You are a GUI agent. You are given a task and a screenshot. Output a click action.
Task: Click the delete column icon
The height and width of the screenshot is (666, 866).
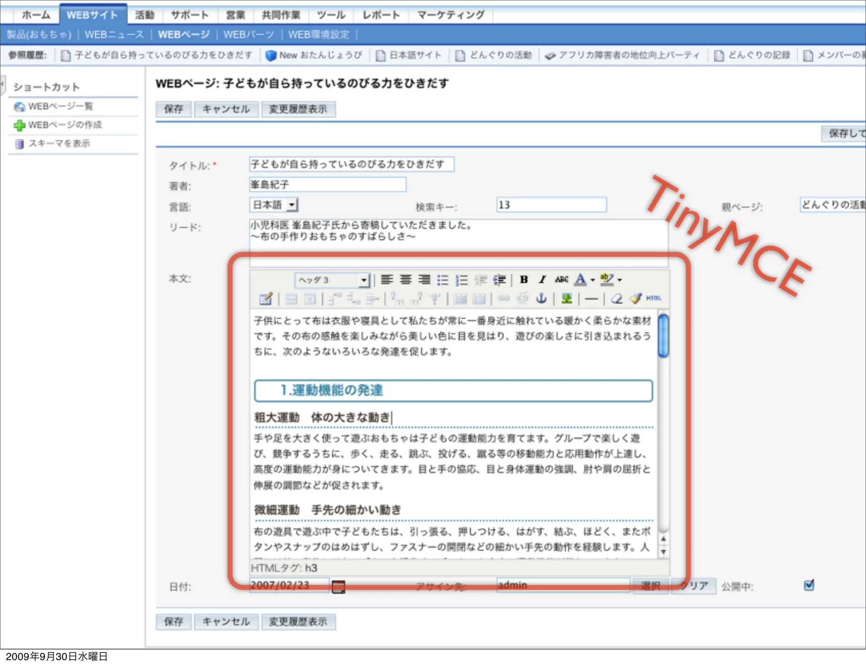[434, 299]
